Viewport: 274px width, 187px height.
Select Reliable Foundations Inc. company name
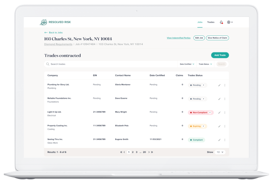pos(59,98)
